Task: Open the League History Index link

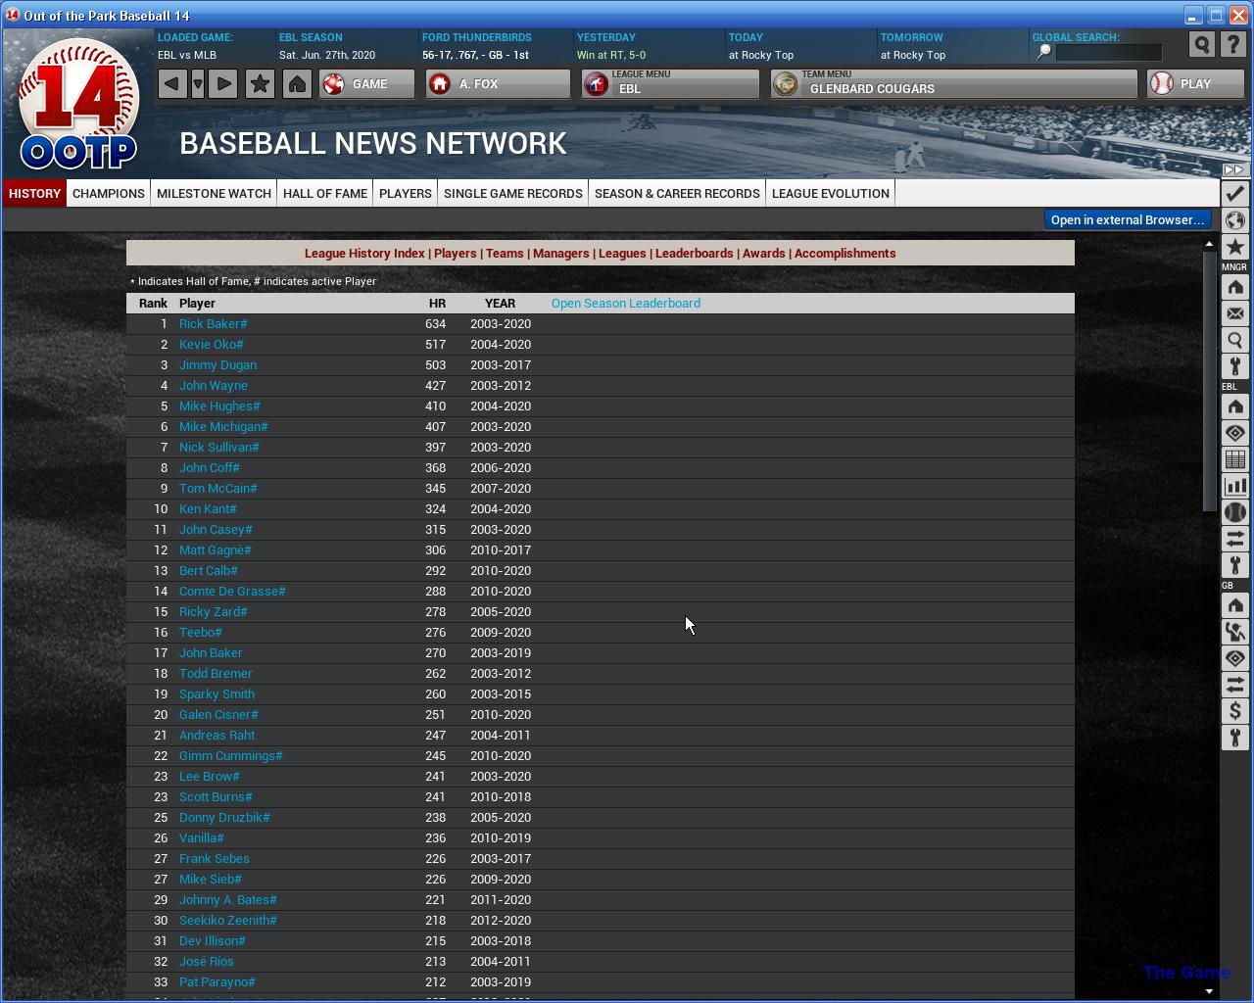Action: tap(364, 253)
